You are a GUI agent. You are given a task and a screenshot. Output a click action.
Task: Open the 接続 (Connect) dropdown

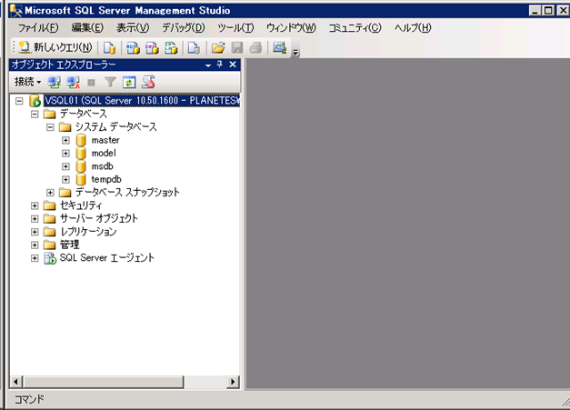[x=27, y=82]
